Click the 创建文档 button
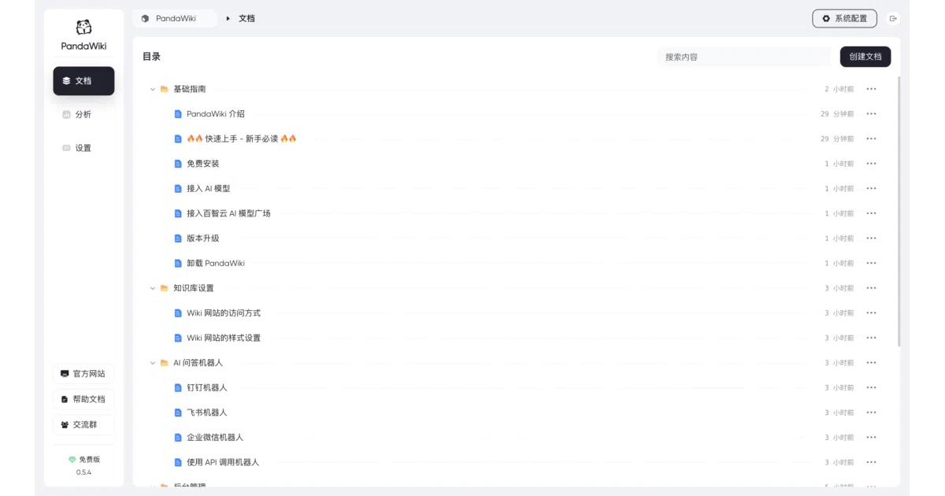 (865, 57)
